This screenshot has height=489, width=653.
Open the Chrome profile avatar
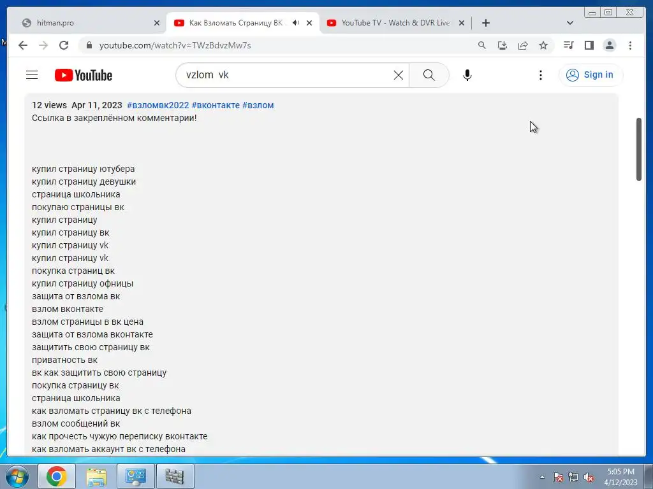tap(610, 45)
